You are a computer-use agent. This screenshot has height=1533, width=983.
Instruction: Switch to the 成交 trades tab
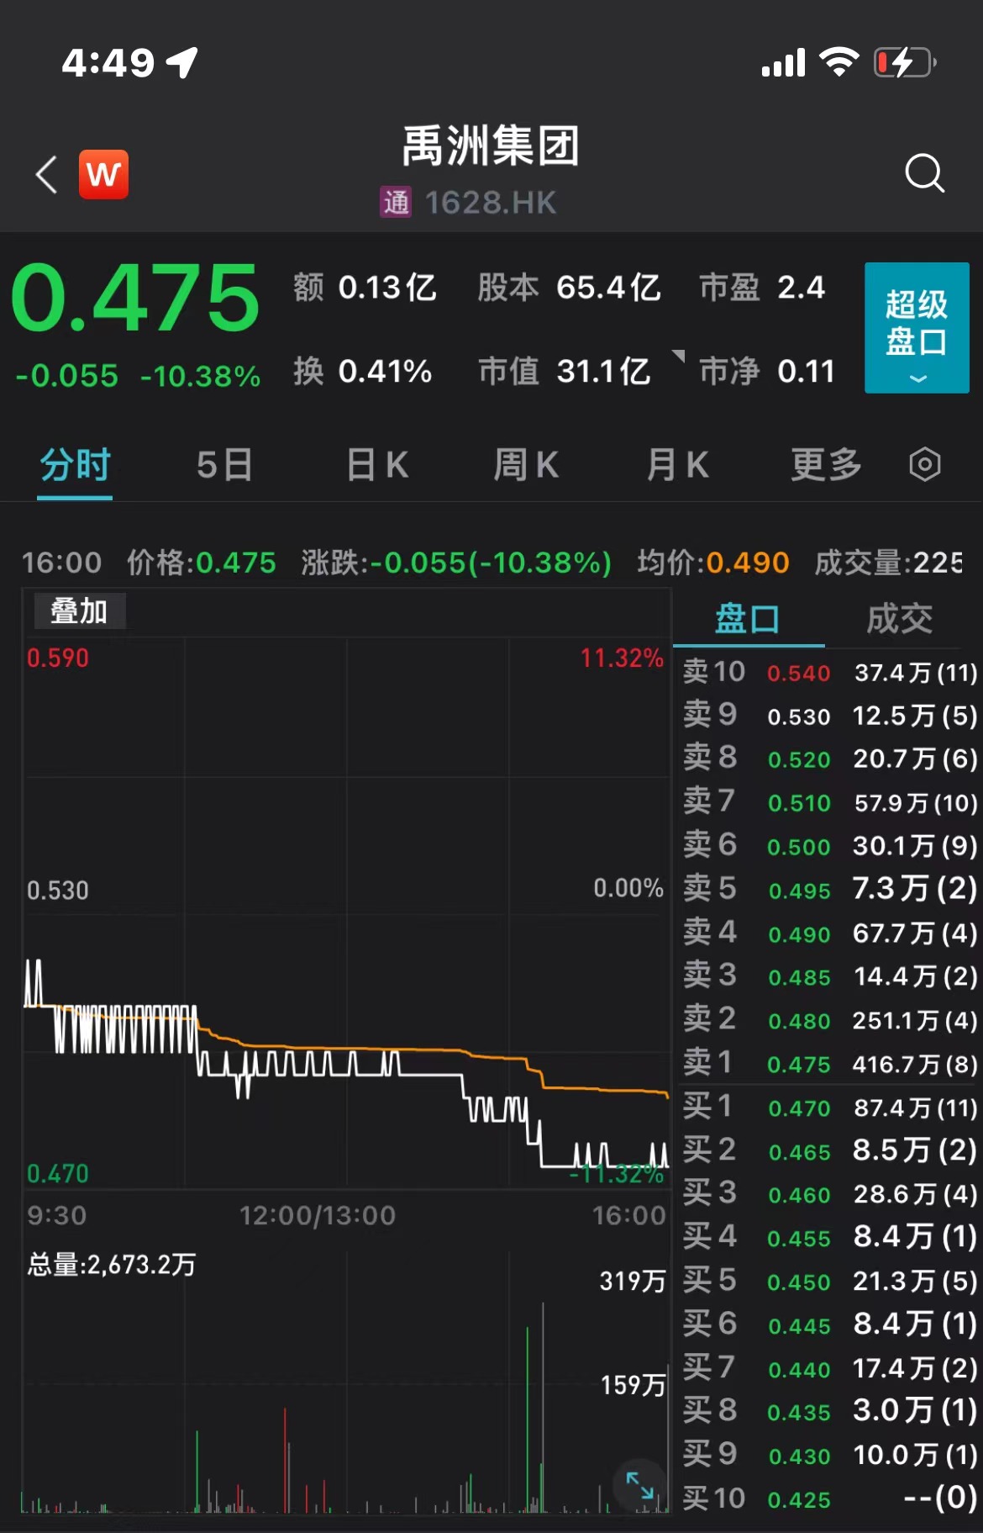(899, 619)
